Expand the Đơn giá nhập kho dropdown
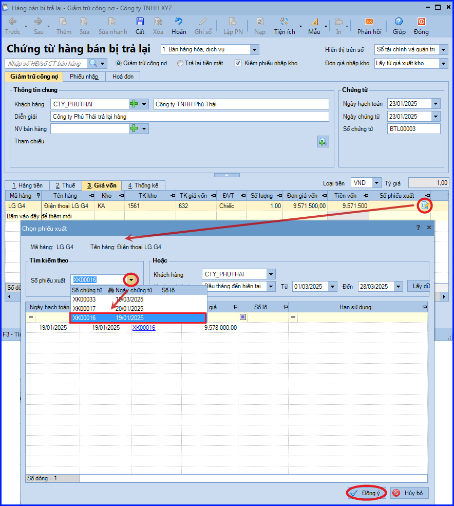 (x=444, y=64)
